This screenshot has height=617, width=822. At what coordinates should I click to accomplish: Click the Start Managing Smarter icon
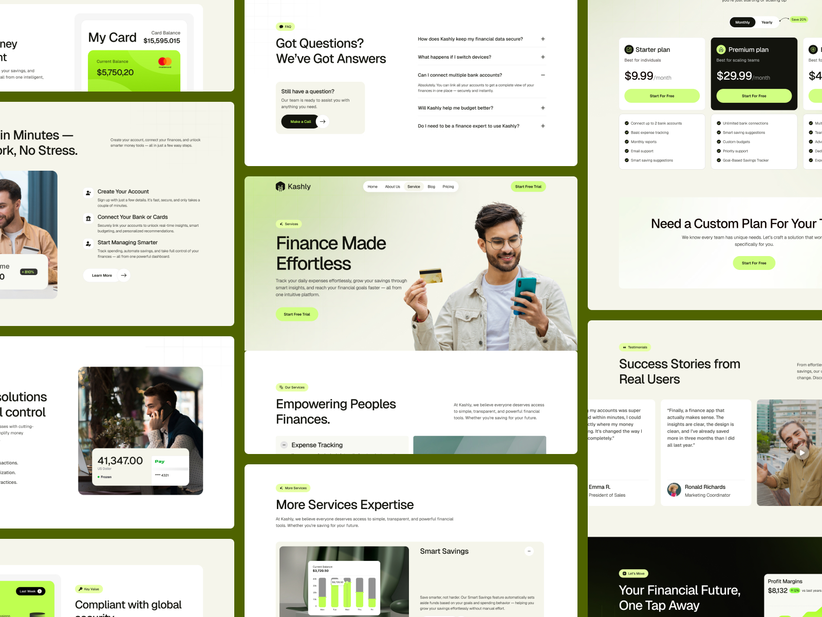point(88,244)
